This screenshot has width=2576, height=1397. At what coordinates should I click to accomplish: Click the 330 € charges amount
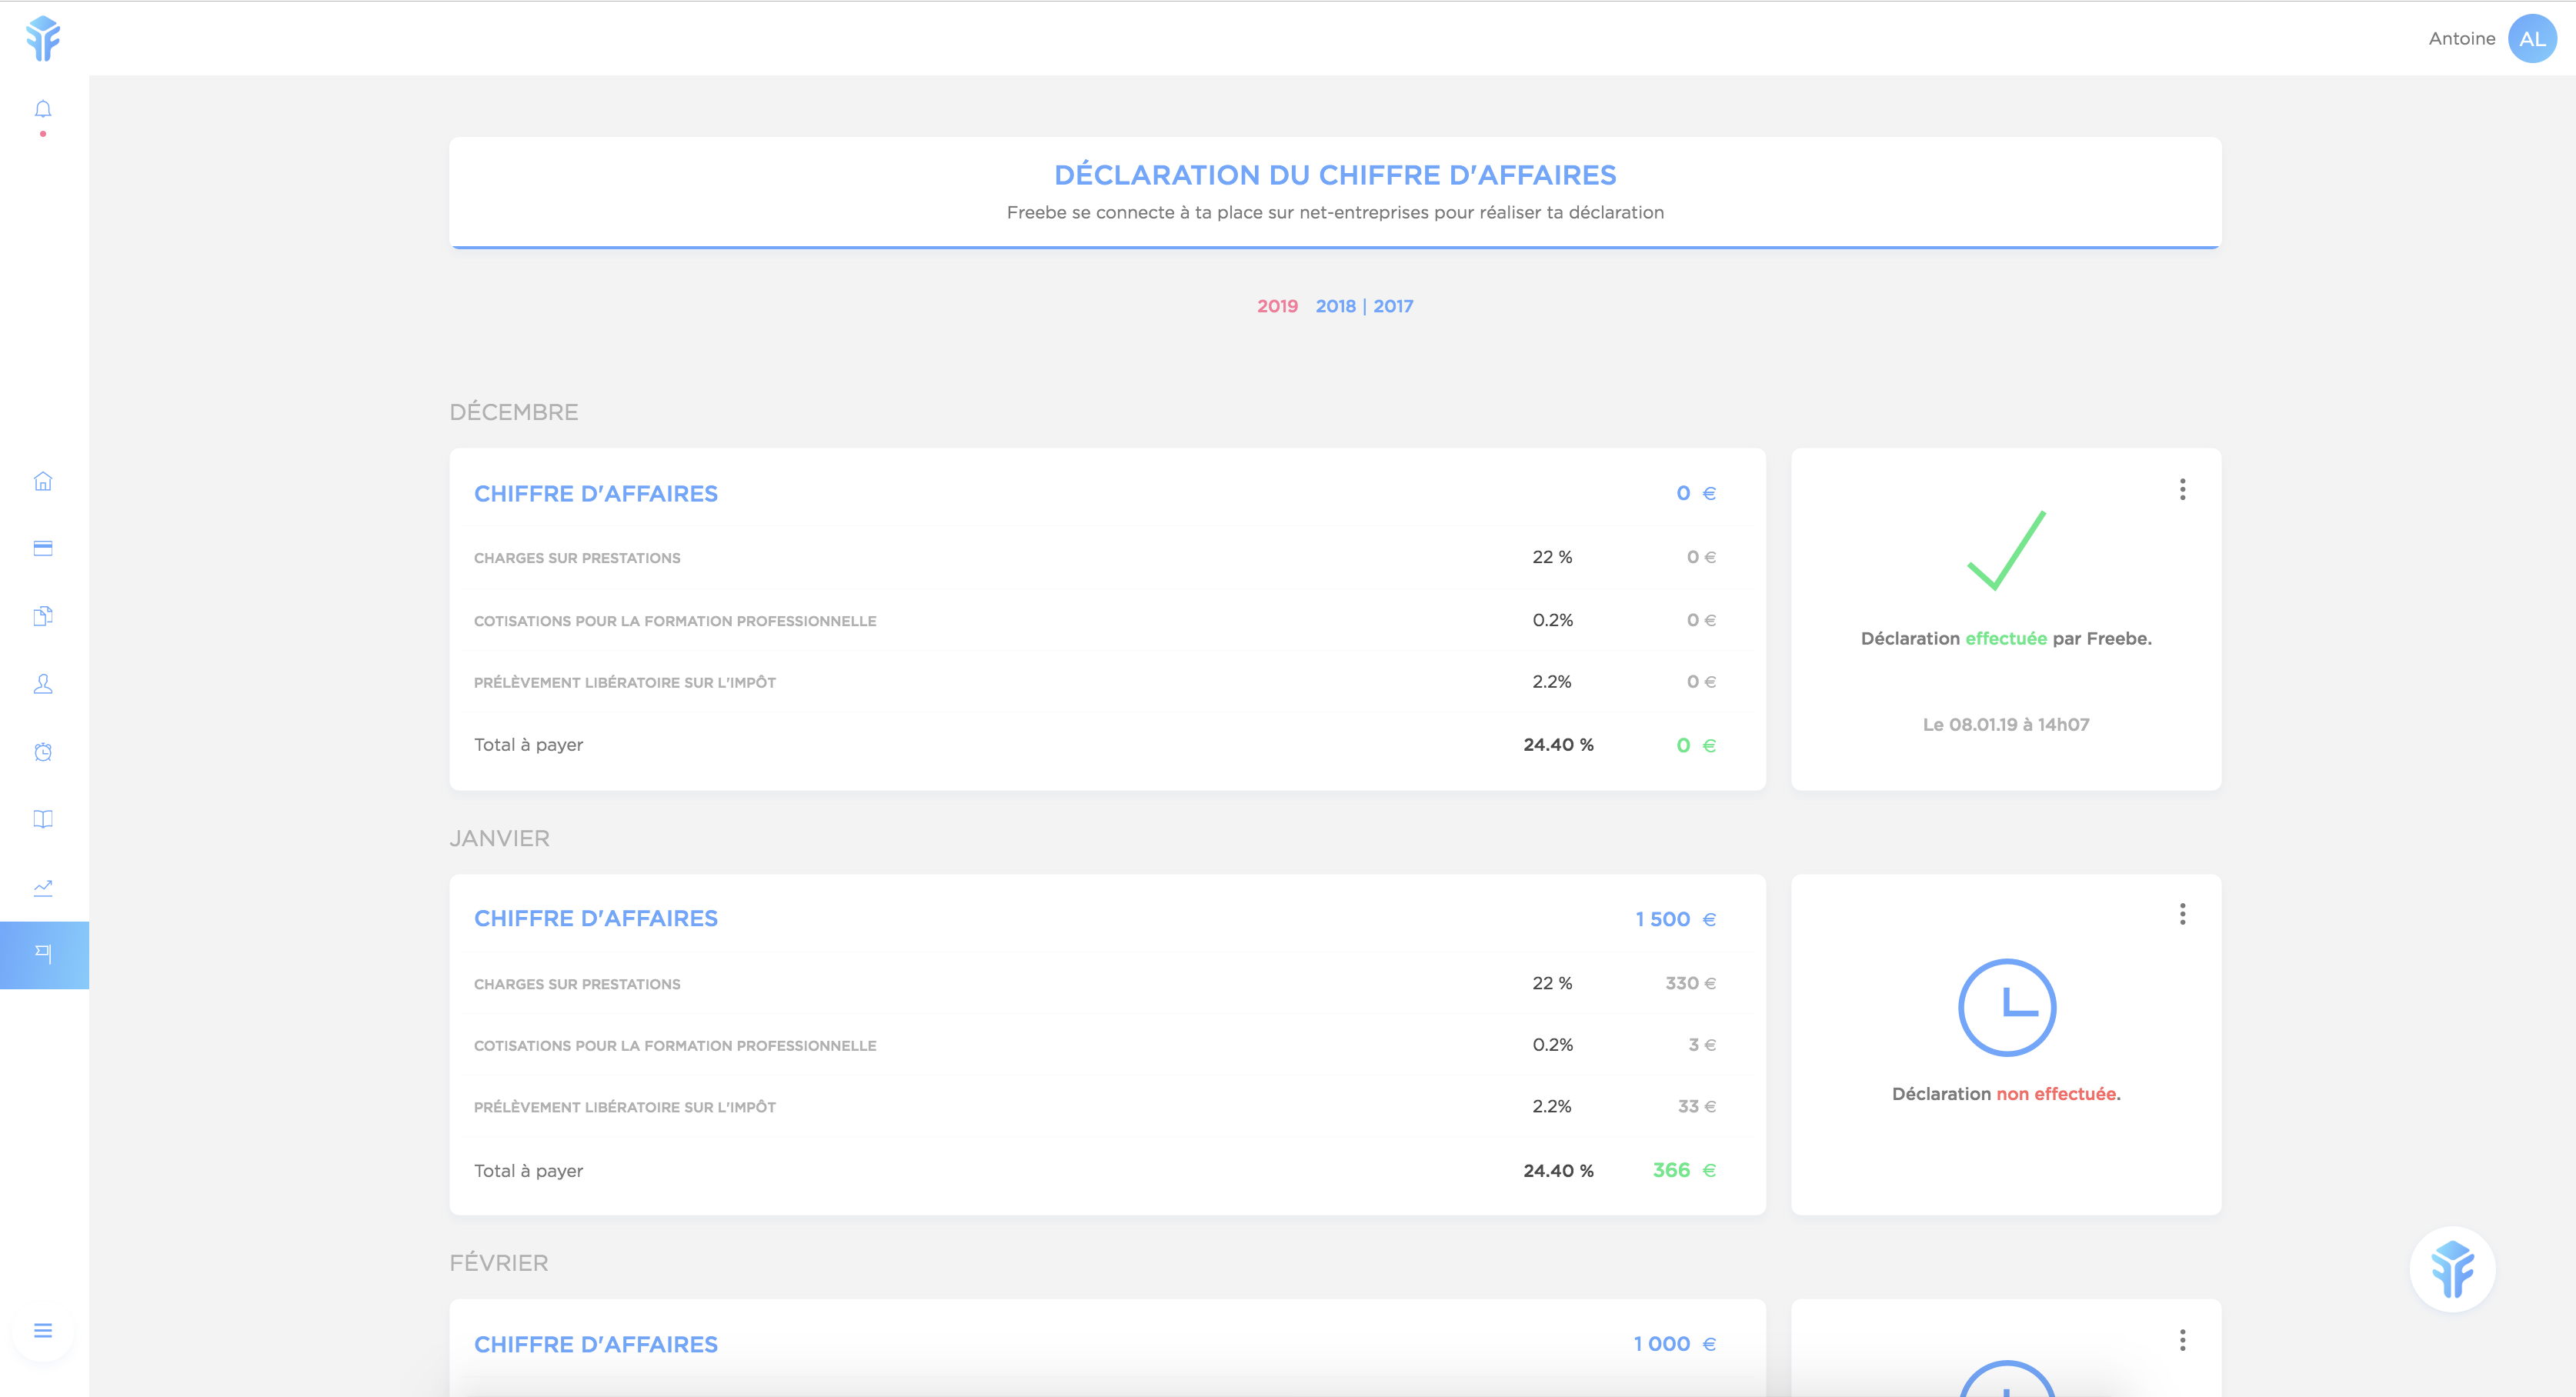click(x=1690, y=983)
